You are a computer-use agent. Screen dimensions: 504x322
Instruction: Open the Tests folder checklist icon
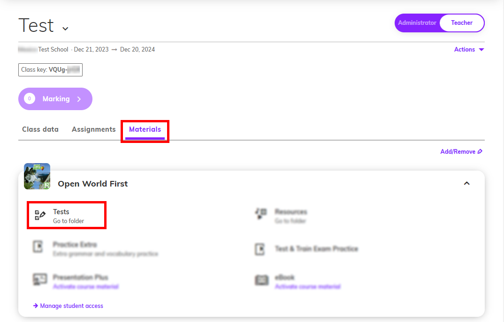pos(40,215)
